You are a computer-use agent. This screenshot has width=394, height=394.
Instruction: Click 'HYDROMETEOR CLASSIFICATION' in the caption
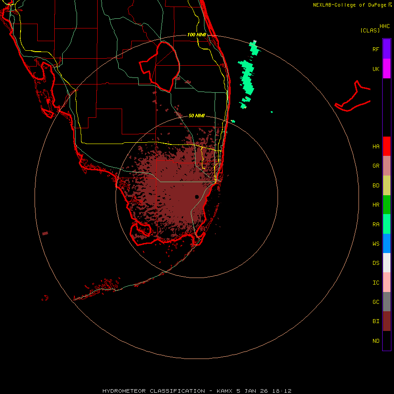point(154,391)
